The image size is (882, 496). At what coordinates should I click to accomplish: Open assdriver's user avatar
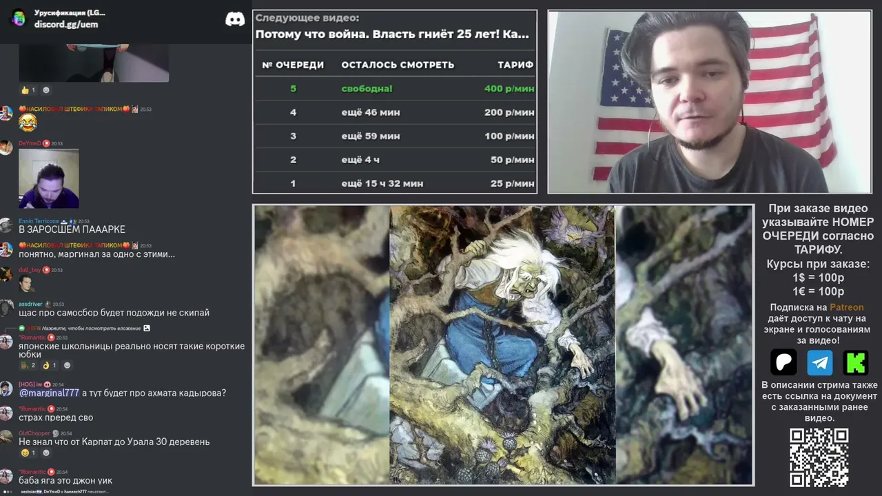point(6,308)
